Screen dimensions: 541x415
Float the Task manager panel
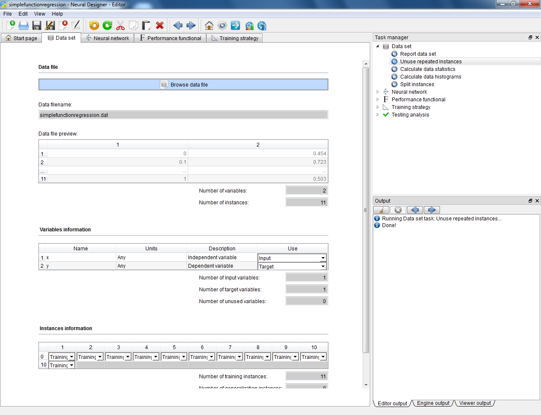point(530,38)
